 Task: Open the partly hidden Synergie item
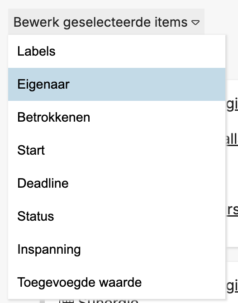108,301
